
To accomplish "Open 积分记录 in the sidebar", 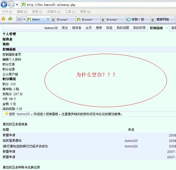I will coord(9,69).
